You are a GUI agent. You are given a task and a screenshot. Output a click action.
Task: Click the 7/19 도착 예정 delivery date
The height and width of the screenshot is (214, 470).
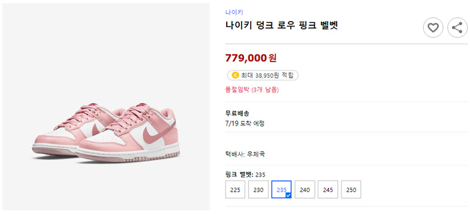click(245, 123)
